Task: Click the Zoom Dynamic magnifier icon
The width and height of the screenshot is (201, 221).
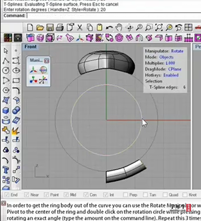Action: tap(139, 27)
